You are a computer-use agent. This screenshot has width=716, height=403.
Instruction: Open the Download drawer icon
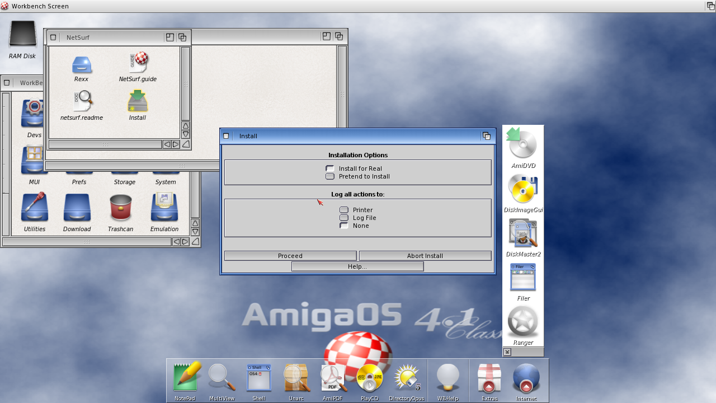[77, 208]
